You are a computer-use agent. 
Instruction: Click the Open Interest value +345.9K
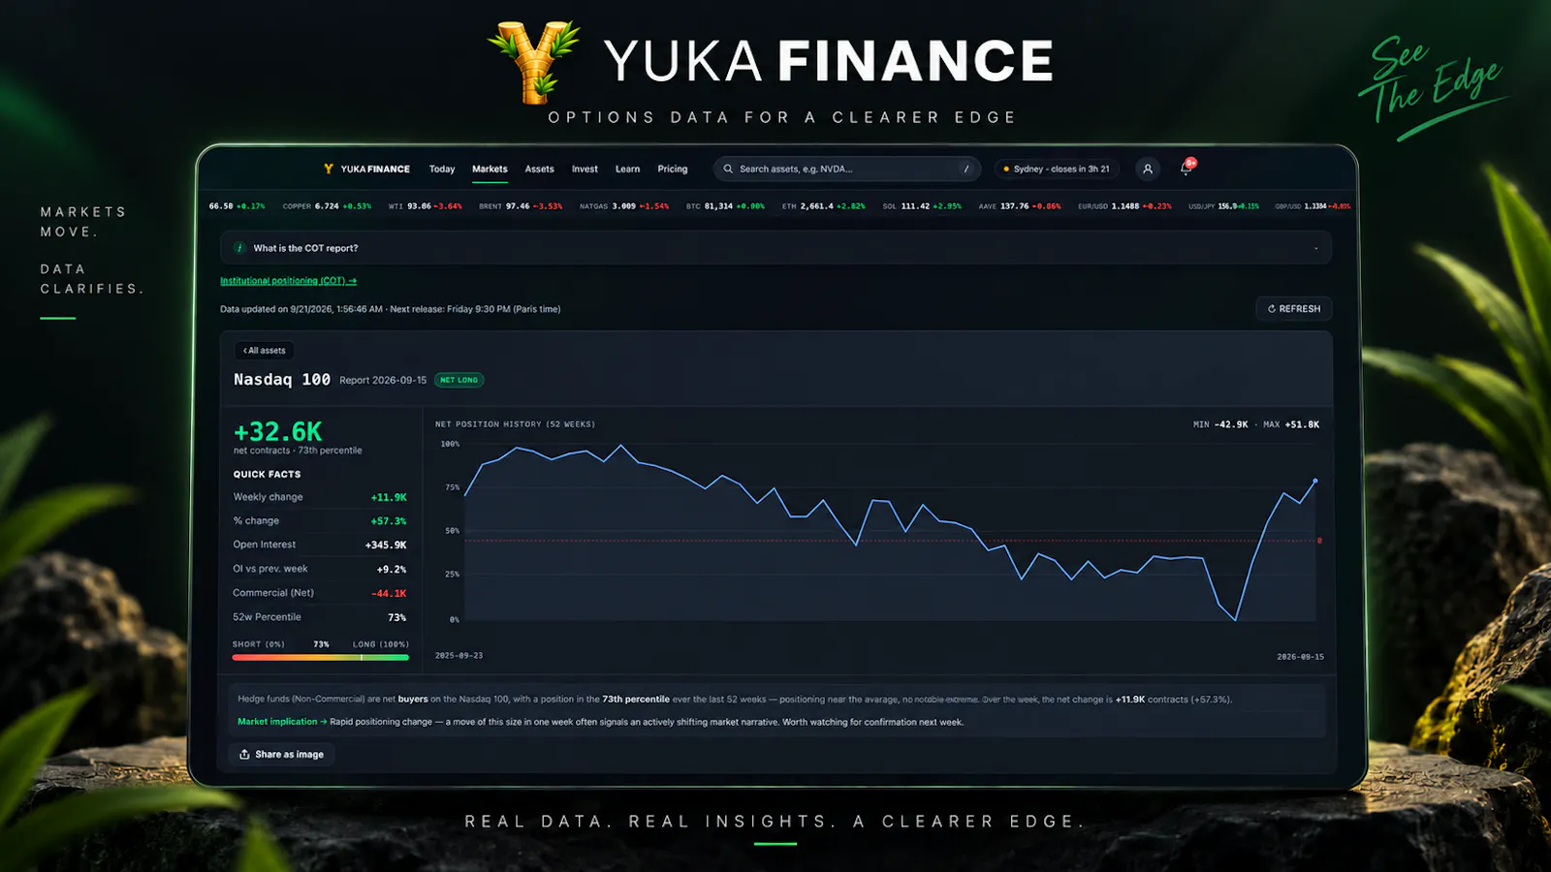386,545
